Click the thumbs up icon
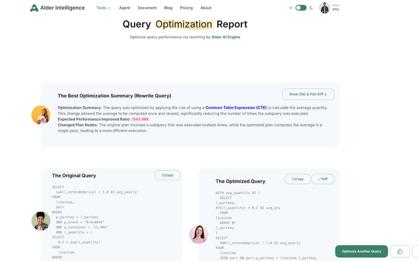This screenshot has height=261, width=418. tap(400, 252)
